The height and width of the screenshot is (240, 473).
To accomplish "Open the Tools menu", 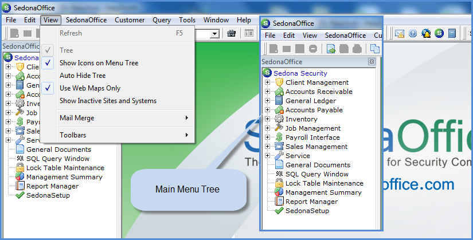I will (187, 20).
